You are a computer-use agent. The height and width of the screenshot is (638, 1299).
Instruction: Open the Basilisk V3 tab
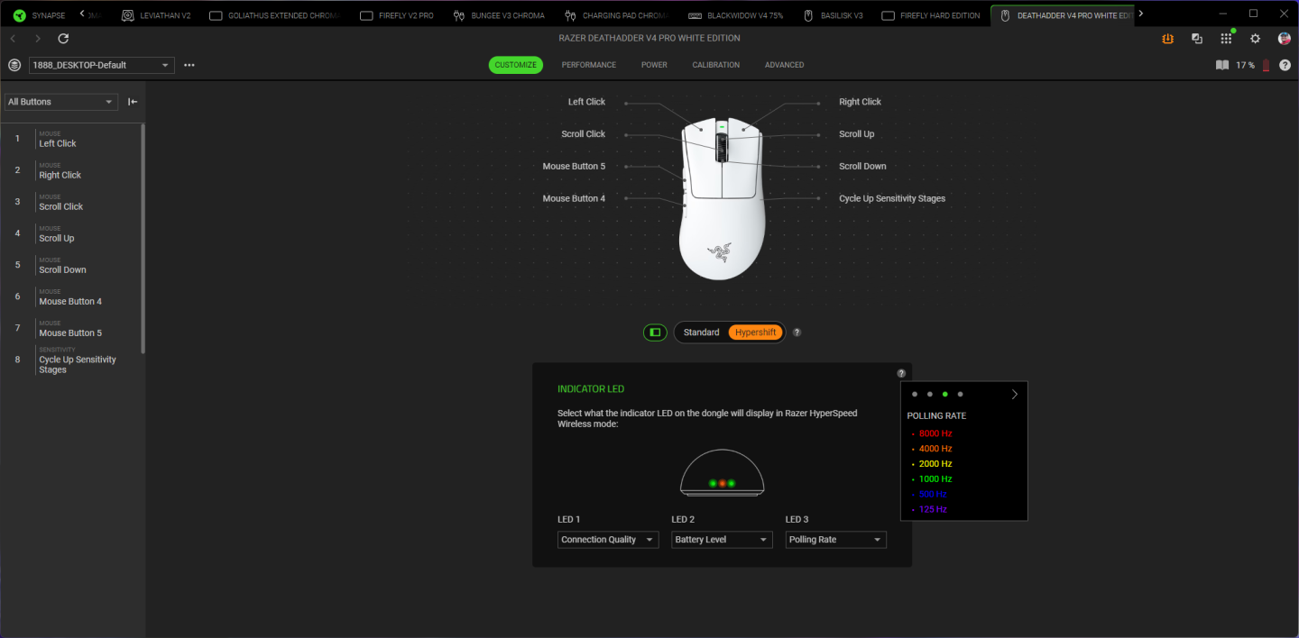(x=834, y=15)
